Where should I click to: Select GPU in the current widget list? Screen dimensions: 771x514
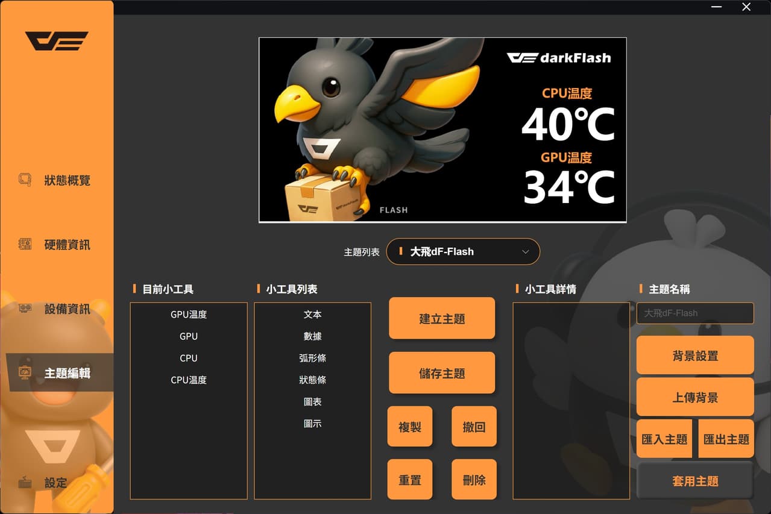point(189,336)
